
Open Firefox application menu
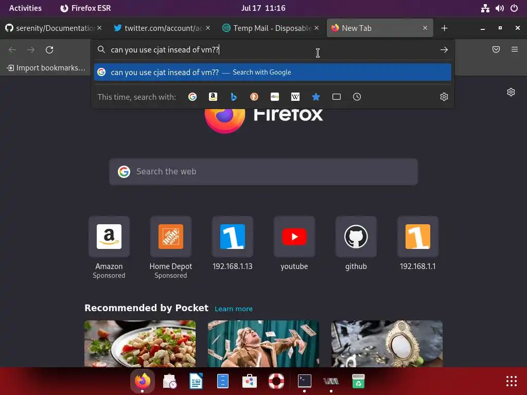click(515, 49)
